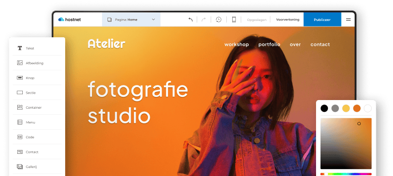Undo the last action

[x=190, y=20]
